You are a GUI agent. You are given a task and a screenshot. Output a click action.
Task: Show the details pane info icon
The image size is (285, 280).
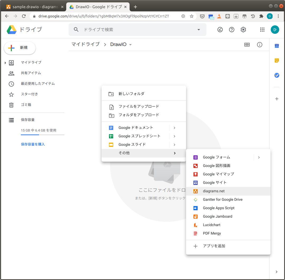tap(260, 45)
